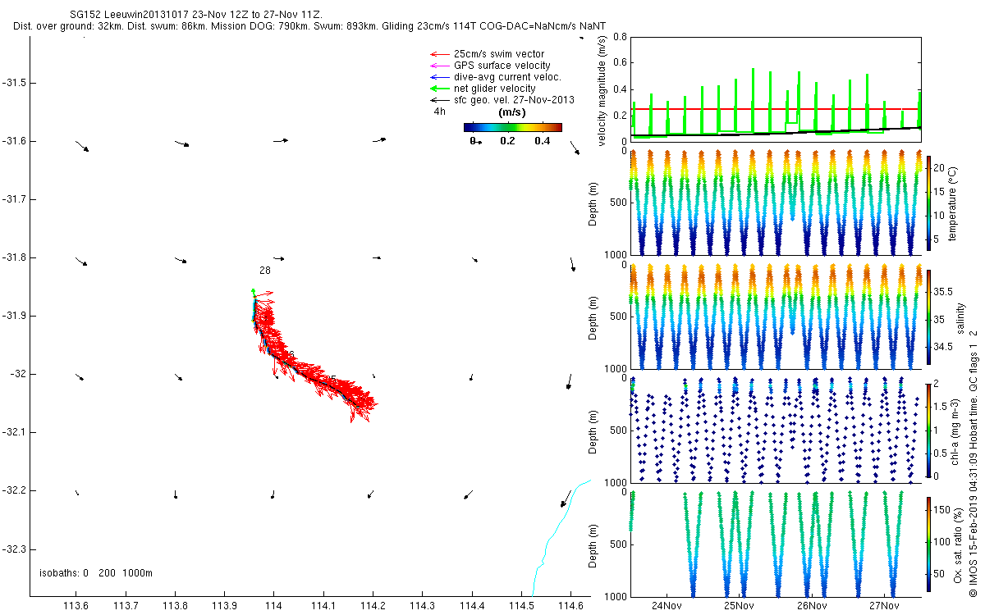
Task: Click latitude tick label -31.9
Action: pyautogui.click(x=15, y=316)
